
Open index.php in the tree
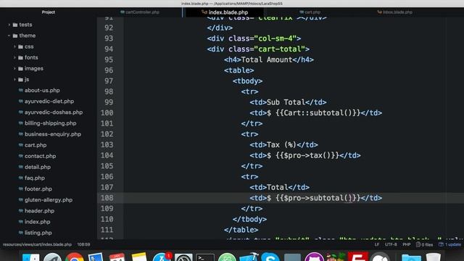[37, 222]
